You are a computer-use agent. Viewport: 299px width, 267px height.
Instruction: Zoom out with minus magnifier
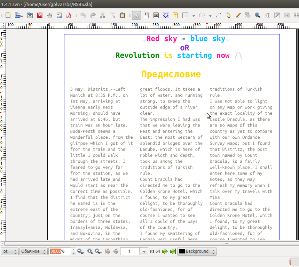coord(81,251)
